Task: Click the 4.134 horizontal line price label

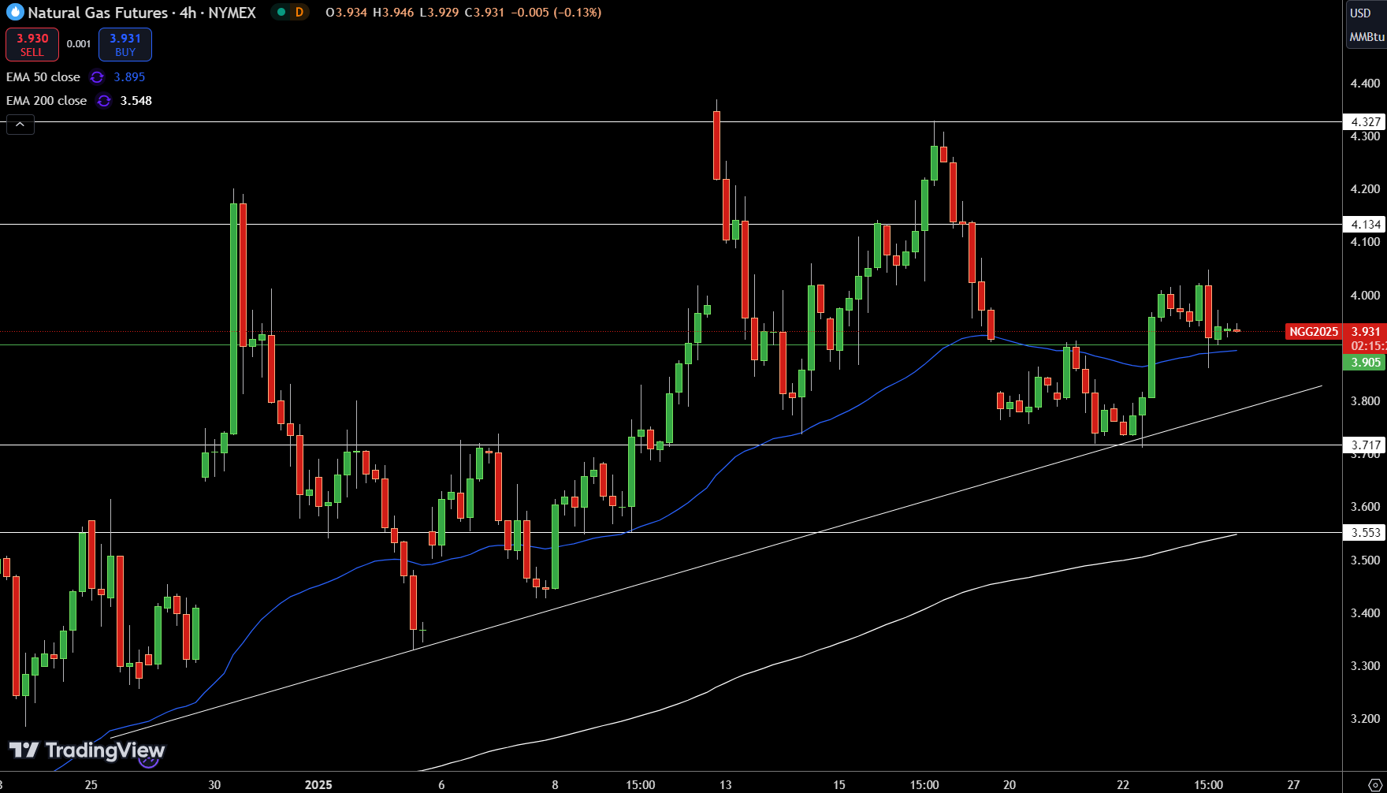Action: (1364, 225)
